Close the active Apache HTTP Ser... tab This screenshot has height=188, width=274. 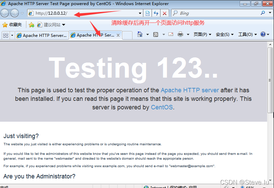coord(118,35)
